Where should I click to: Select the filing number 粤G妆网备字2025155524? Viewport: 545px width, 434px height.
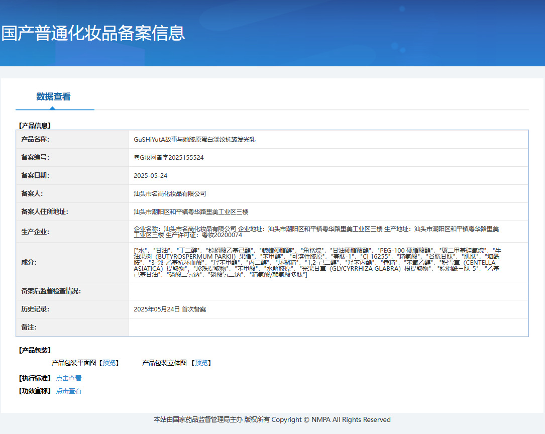[169, 158]
